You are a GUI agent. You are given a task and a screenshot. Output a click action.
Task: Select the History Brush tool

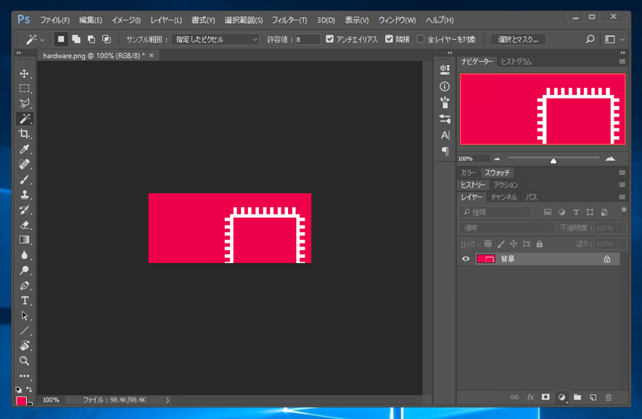(24, 210)
